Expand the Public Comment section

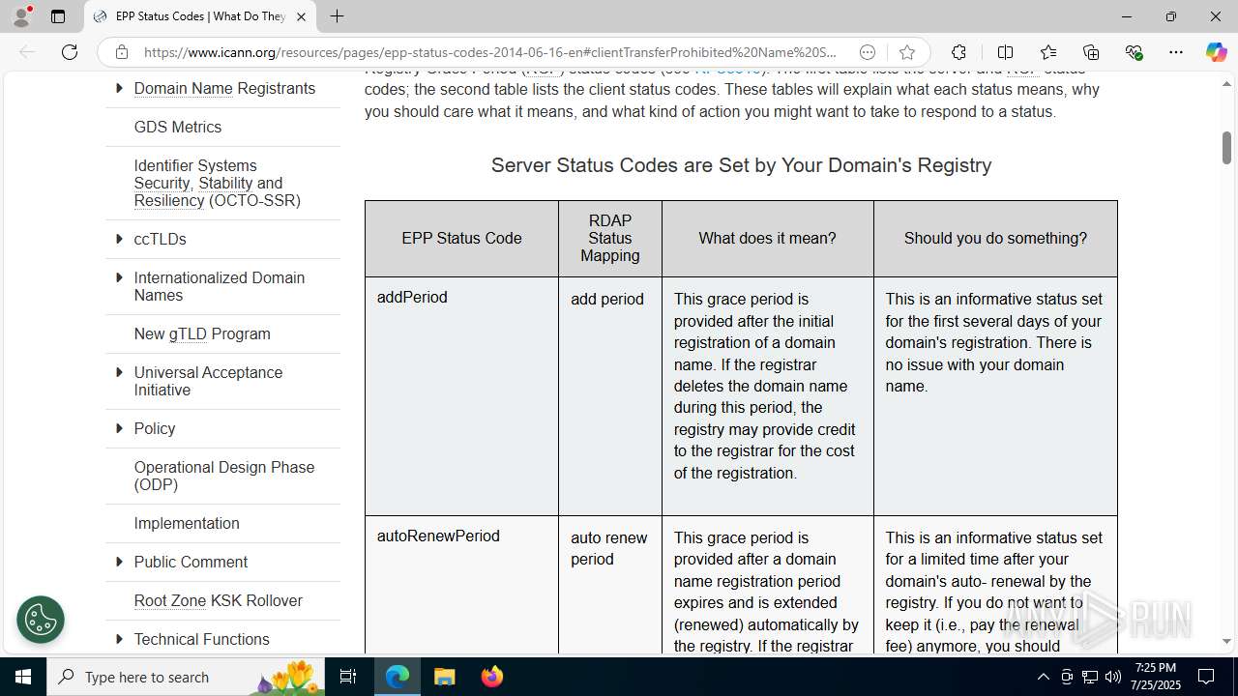click(x=119, y=562)
